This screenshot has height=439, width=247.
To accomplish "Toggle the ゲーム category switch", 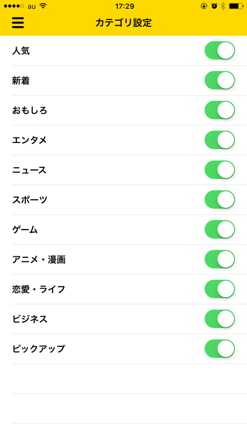I will [x=220, y=230].
